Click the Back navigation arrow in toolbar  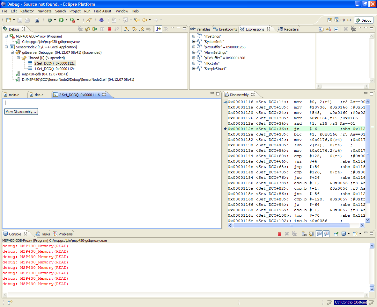coord(144,20)
